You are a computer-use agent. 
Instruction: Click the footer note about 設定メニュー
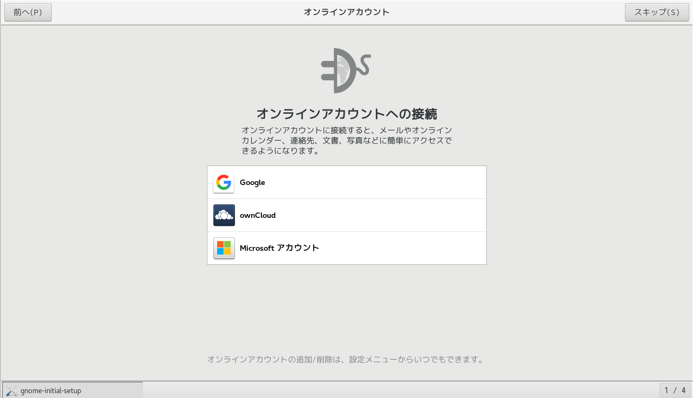(x=346, y=359)
